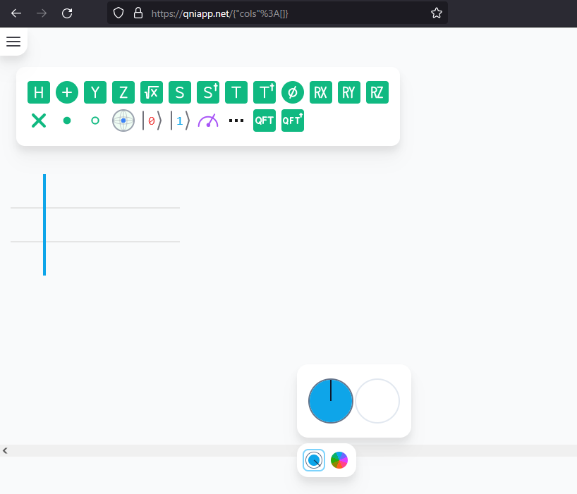577x494 pixels.
Task: Pick the Swap gate X icon
Action: (x=39, y=121)
